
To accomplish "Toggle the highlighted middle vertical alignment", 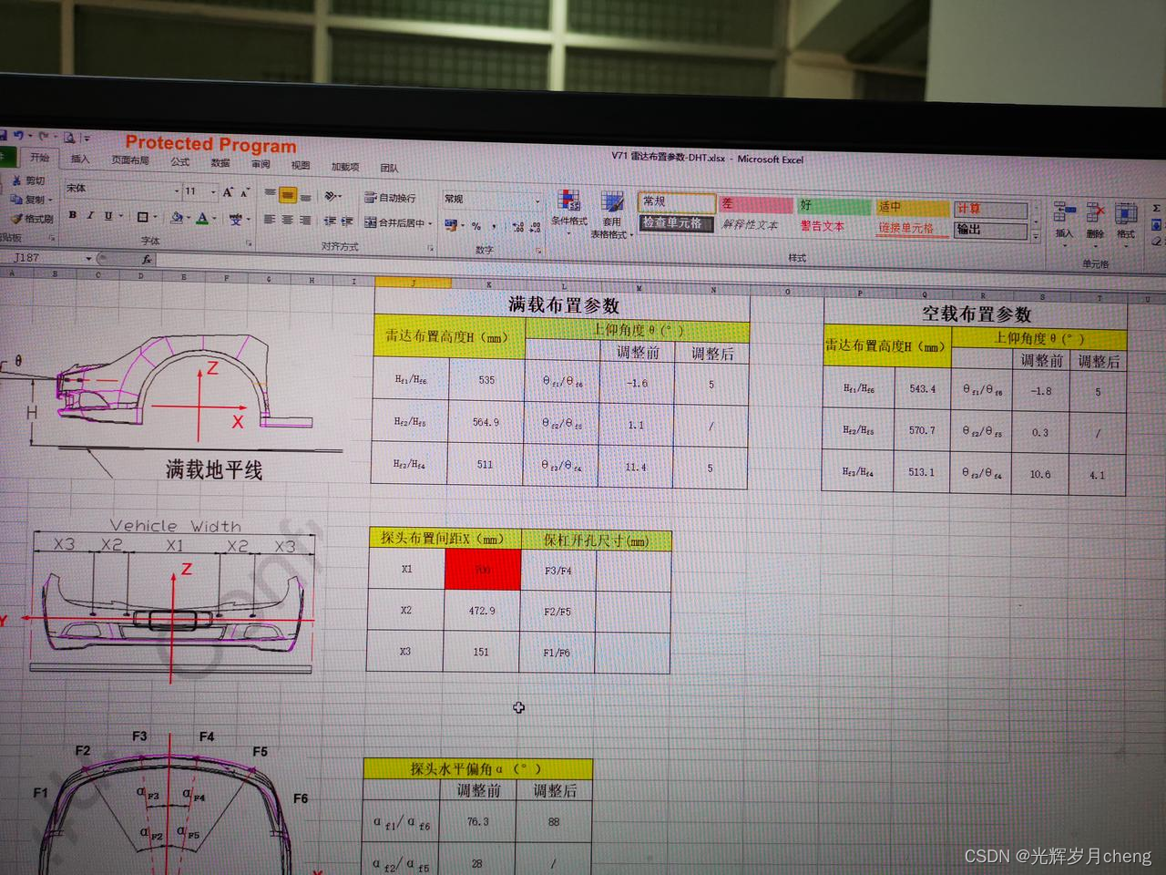I will (x=288, y=195).
